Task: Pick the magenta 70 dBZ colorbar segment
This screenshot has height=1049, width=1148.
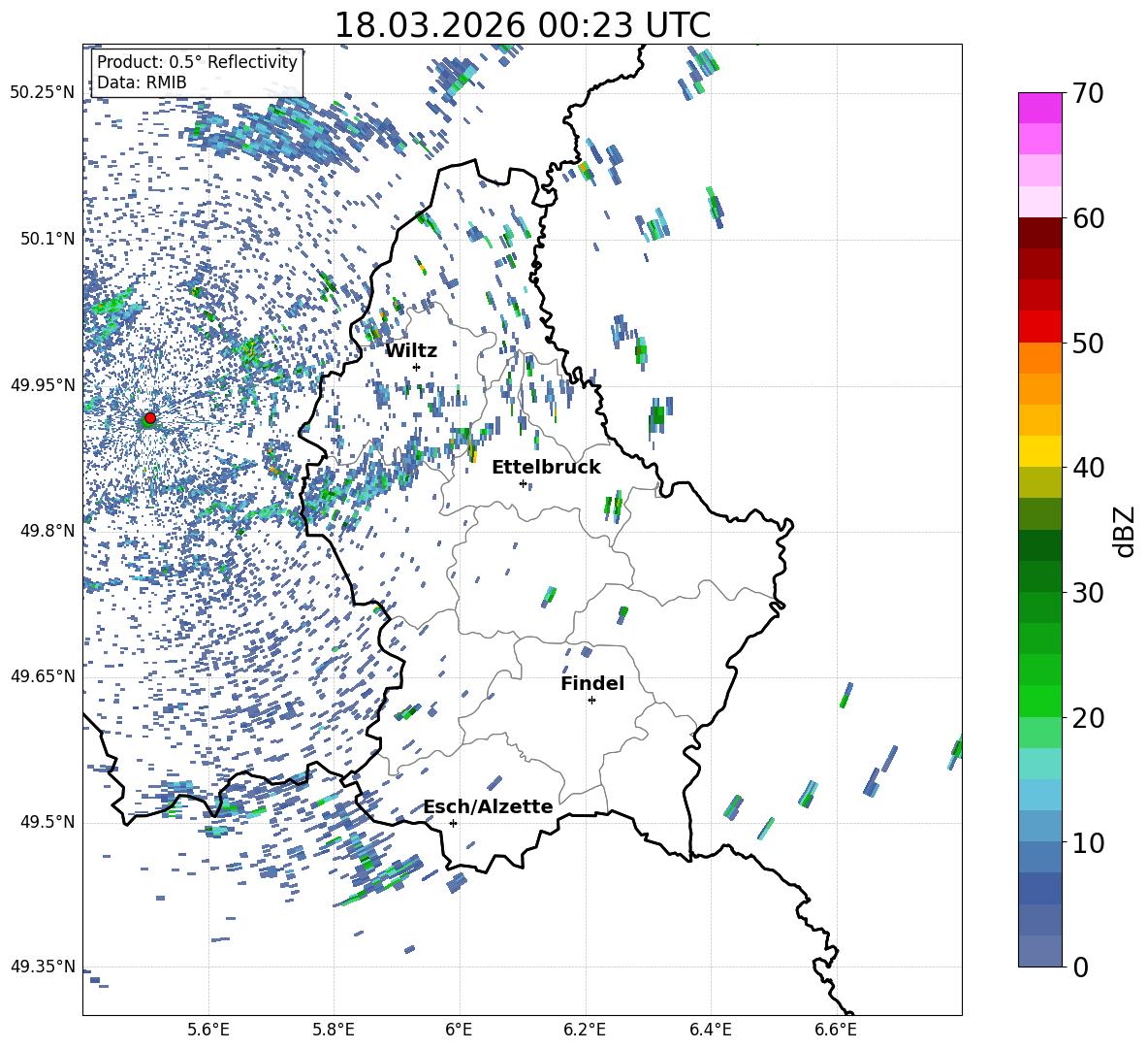Action: 1040,108
